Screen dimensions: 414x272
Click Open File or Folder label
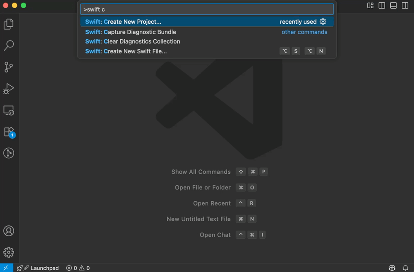coord(203,188)
